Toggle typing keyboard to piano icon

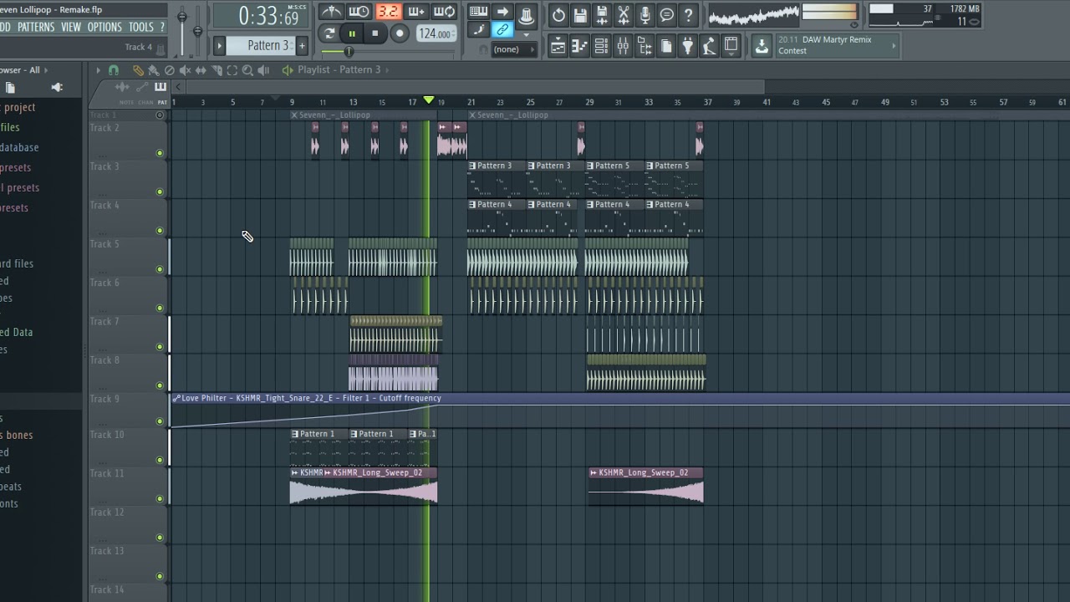click(x=478, y=12)
